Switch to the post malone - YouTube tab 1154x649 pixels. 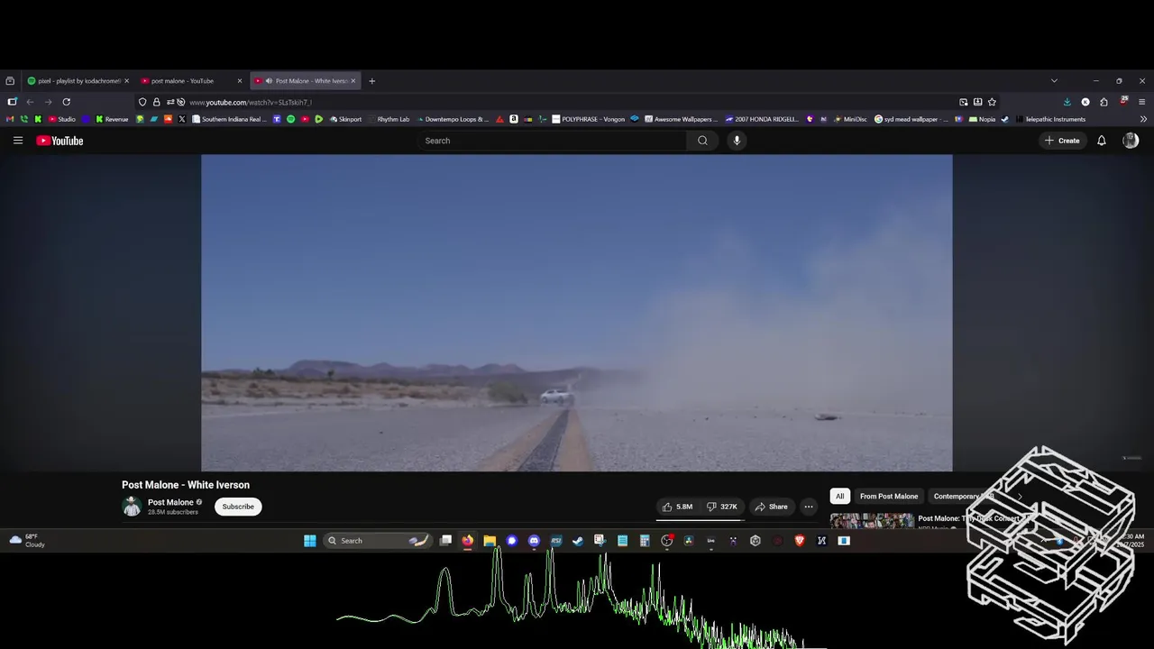pos(190,81)
